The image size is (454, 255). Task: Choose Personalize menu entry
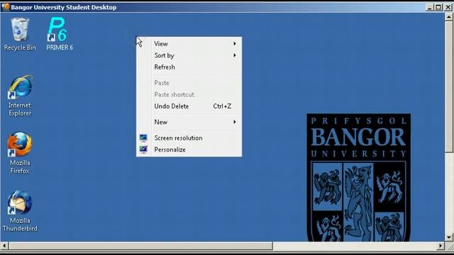pyautogui.click(x=189, y=149)
